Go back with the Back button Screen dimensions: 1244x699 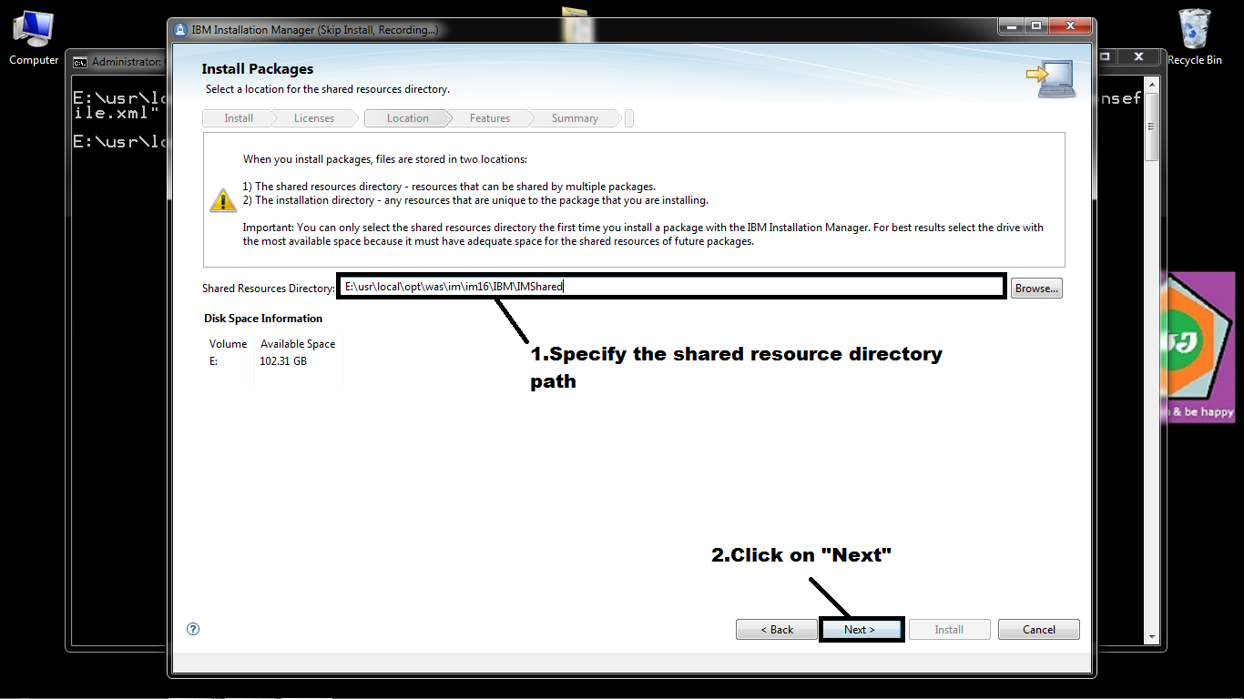(777, 629)
